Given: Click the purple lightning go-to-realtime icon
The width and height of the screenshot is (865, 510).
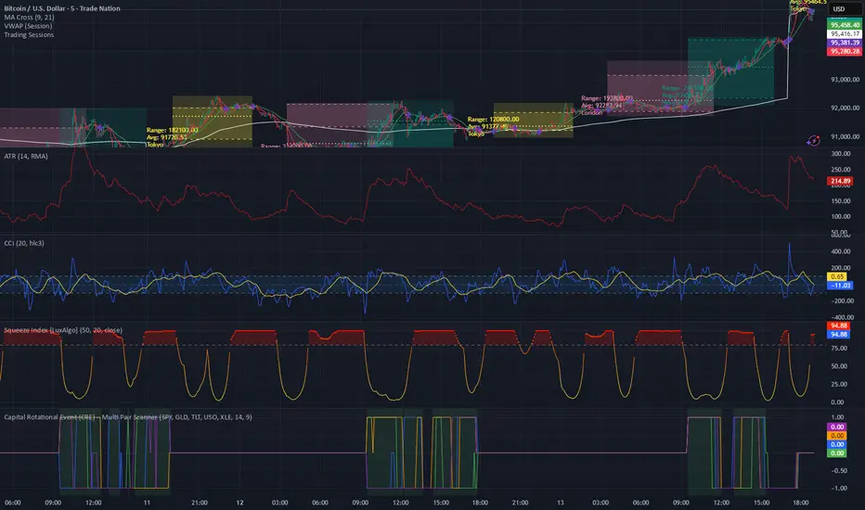Looking at the screenshot, I should [x=814, y=141].
